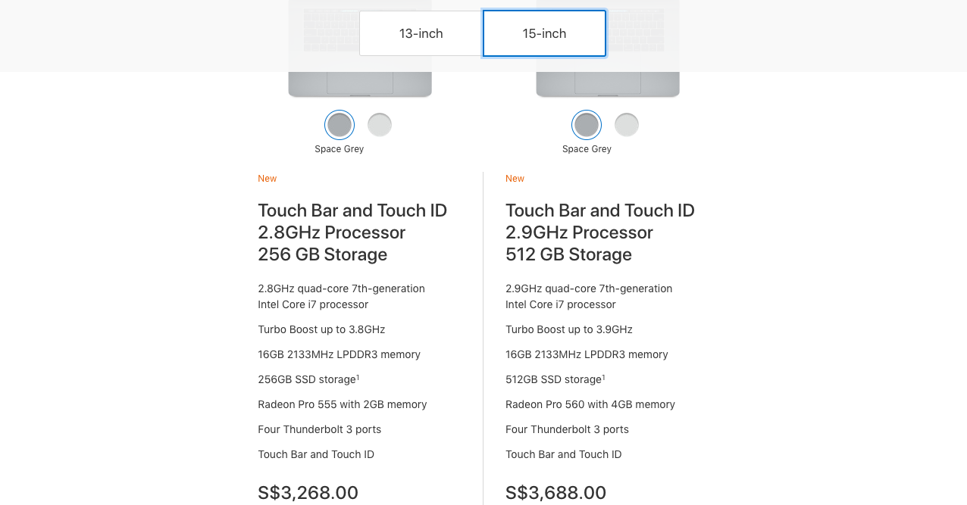Switch to the 13-inch size tab
Viewport: 967px width, 505px height.
pos(421,33)
